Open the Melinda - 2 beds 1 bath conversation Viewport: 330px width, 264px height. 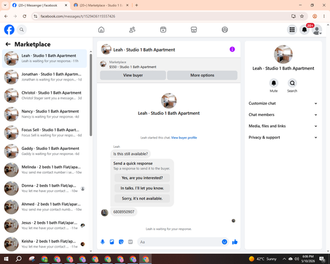[x=44, y=170]
